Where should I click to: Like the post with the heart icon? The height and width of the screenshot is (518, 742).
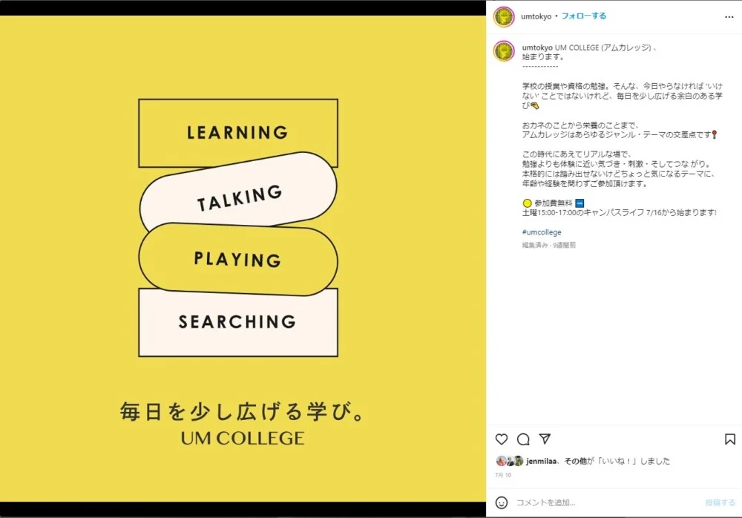pos(502,439)
